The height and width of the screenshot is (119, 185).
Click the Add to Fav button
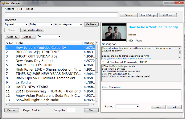pyautogui.click(x=12, y=37)
